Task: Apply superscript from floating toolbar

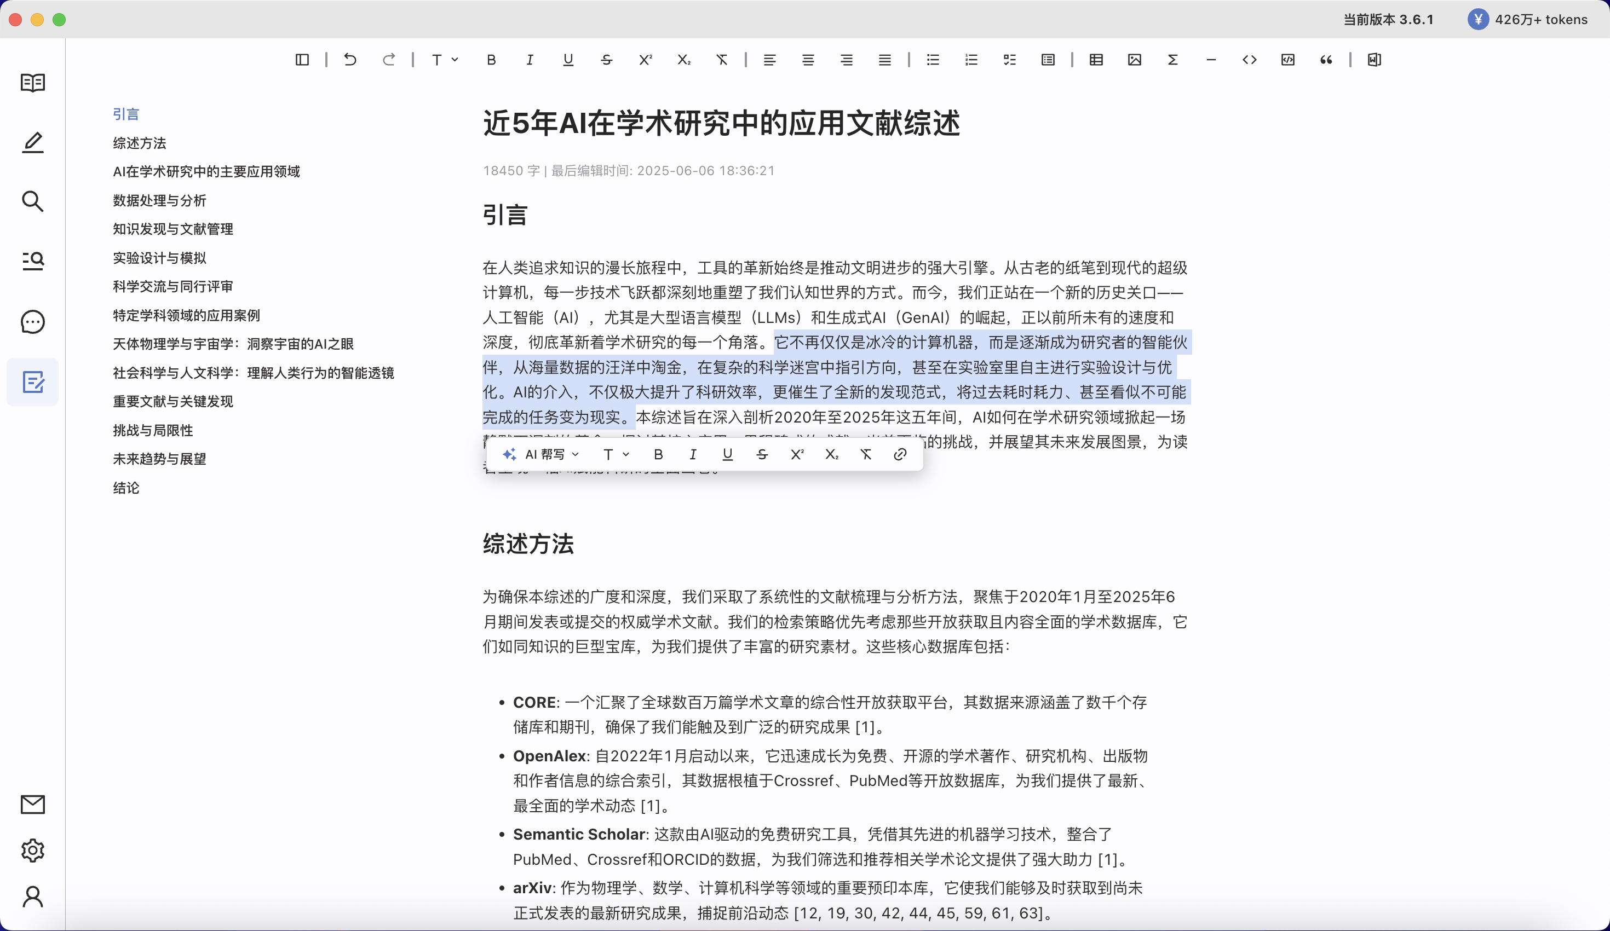Action: click(x=797, y=454)
